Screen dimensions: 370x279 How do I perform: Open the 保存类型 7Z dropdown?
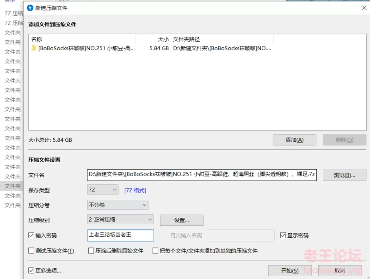pyautogui.click(x=103, y=190)
